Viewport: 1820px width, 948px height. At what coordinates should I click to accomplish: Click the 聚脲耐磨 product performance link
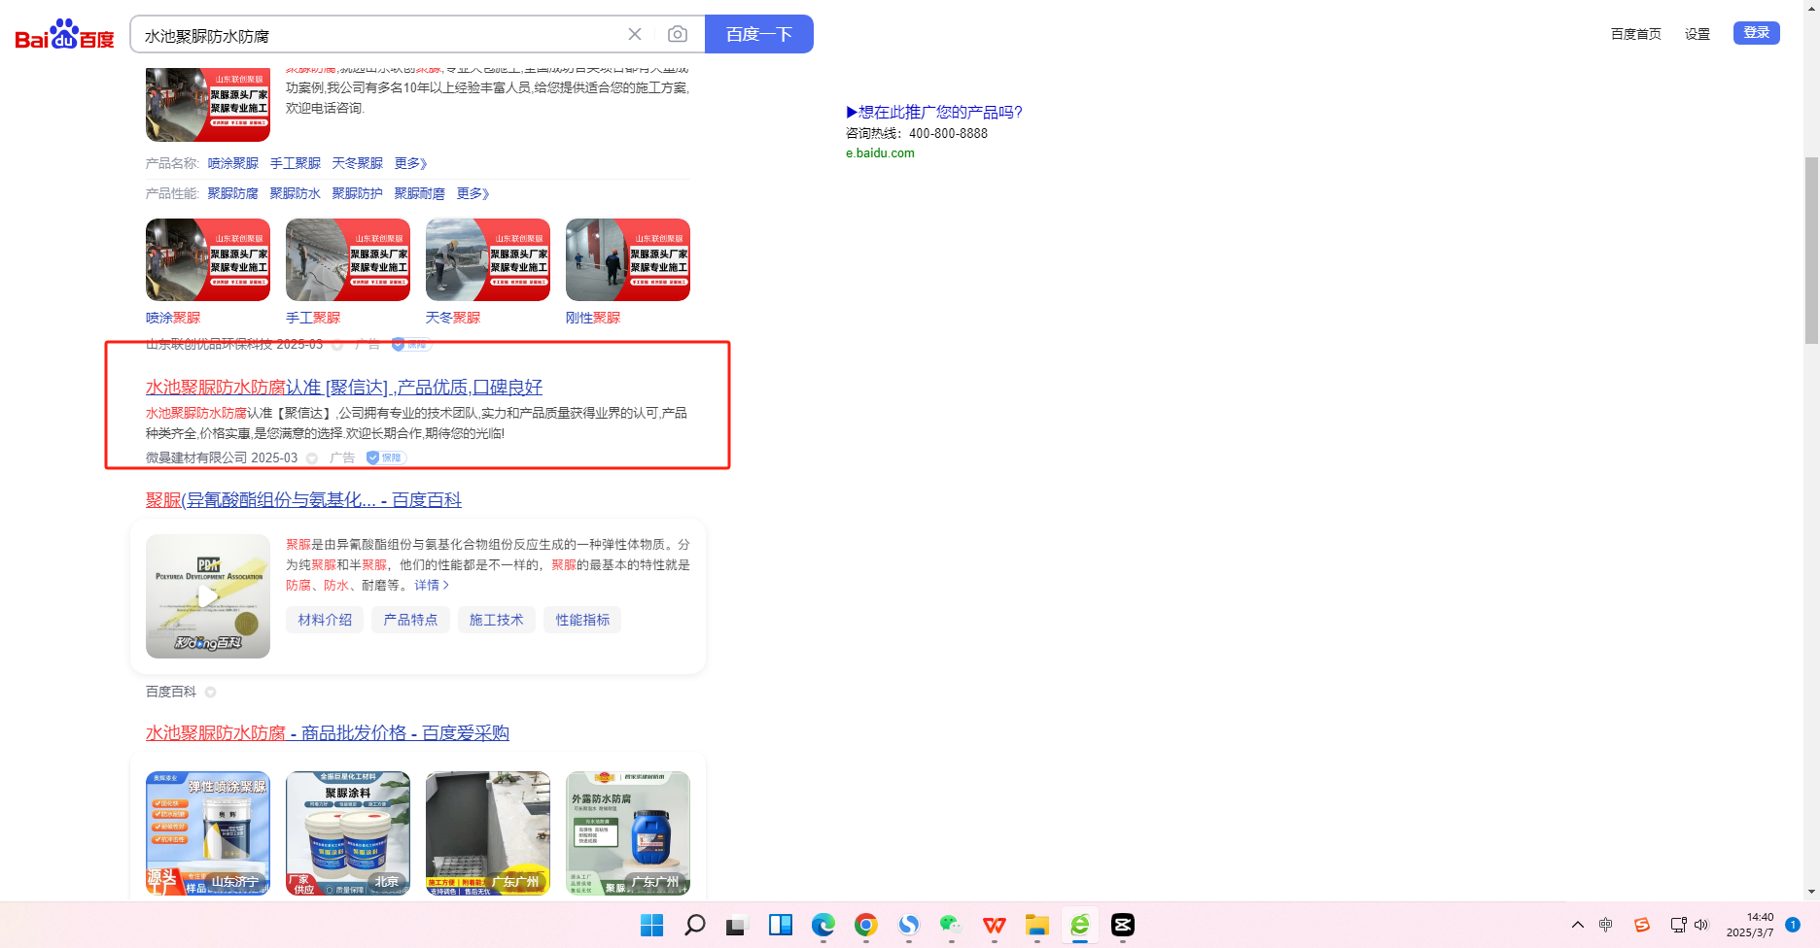click(x=420, y=193)
